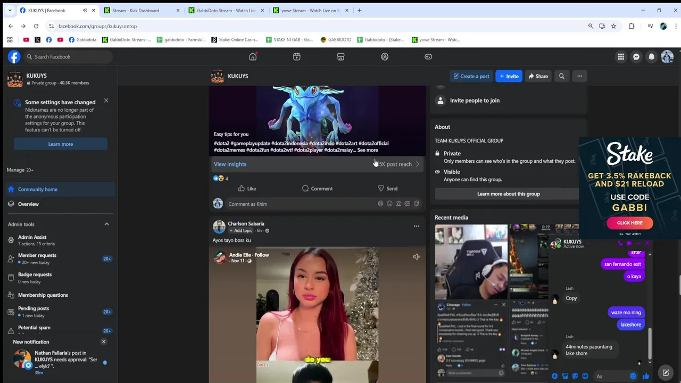Viewport: 681px width, 383px height.
Task: Open Learn more about this group
Action: click(x=508, y=194)
